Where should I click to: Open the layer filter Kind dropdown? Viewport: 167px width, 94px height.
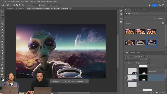[x=129, y=57]
